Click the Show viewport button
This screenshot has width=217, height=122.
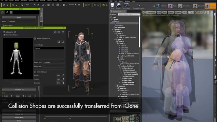point(164,12)
